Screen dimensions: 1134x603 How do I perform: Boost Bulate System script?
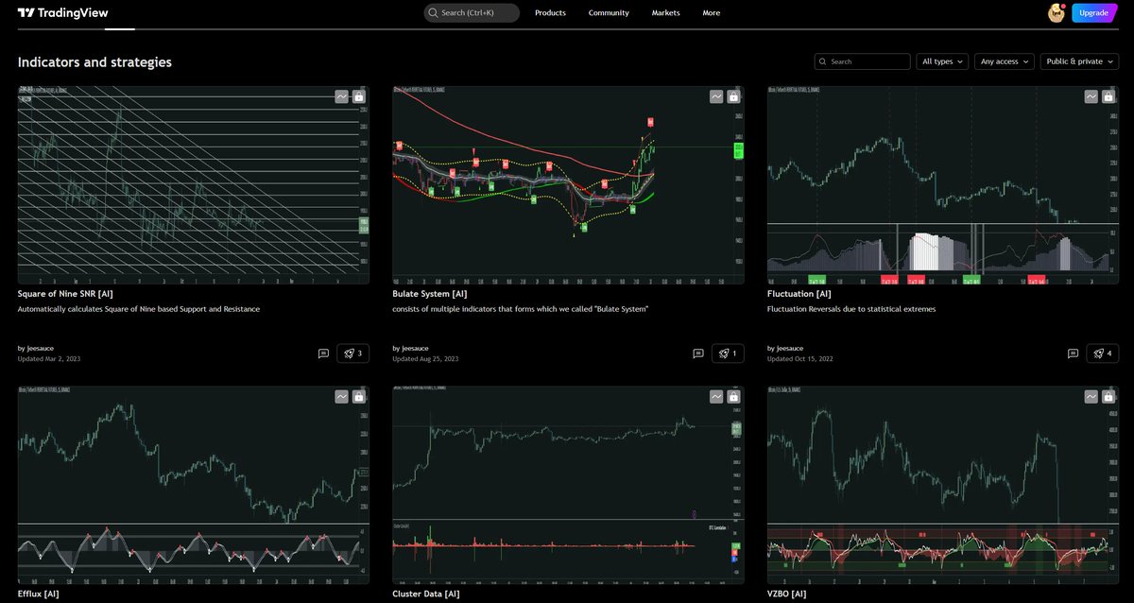coord(728,353)
